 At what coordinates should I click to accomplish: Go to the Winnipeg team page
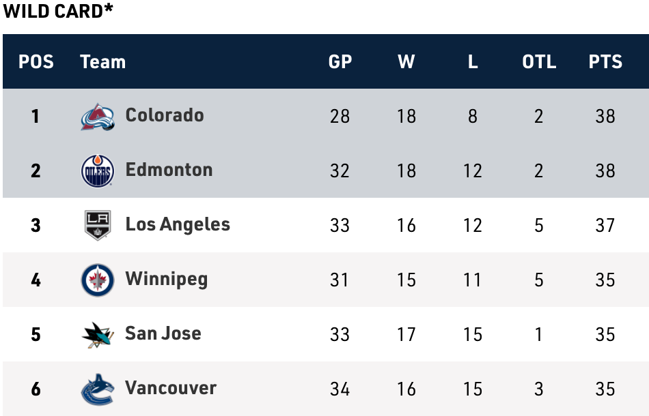[x=166, y=279]
